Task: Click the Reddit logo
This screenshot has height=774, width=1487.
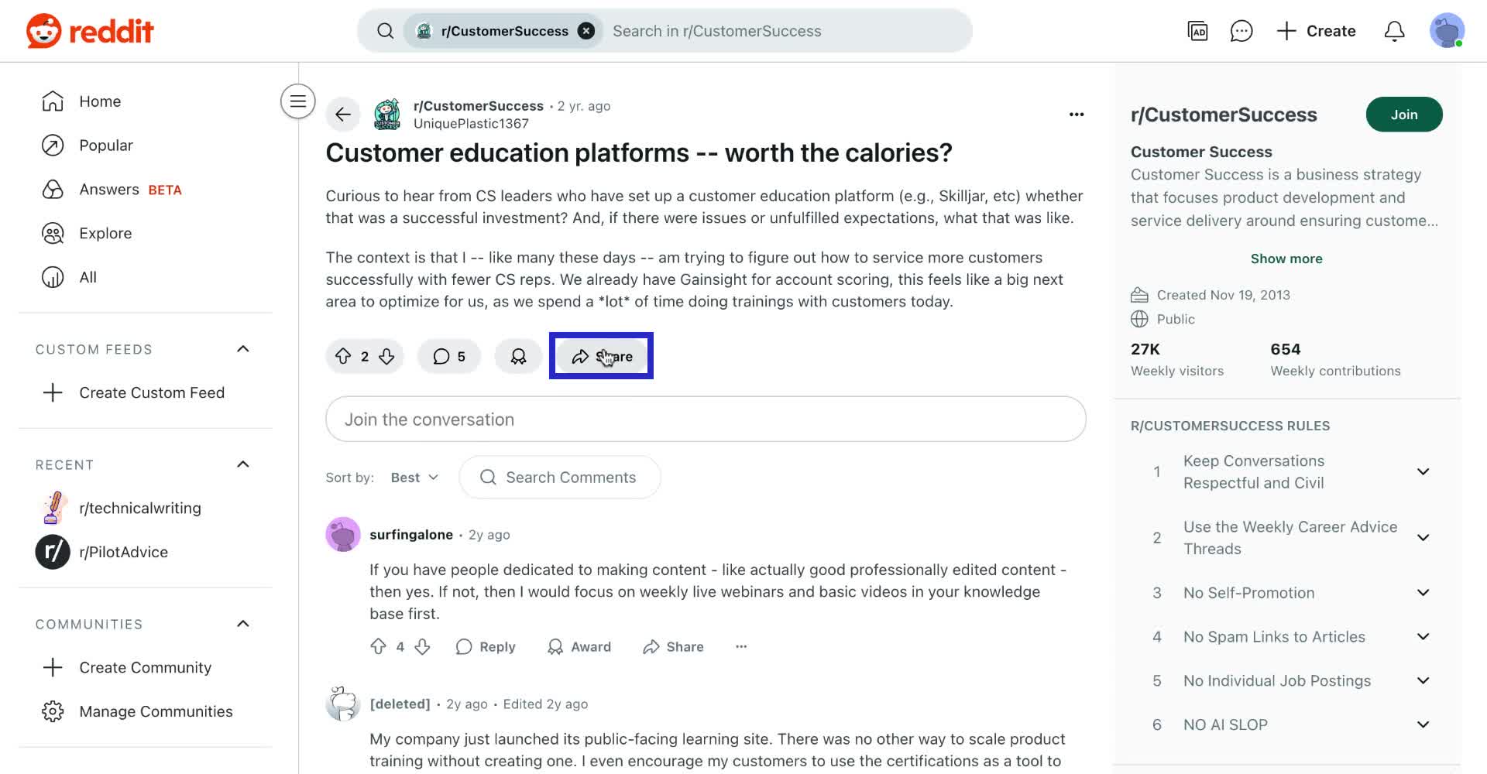Action: [x=90, y=31]
